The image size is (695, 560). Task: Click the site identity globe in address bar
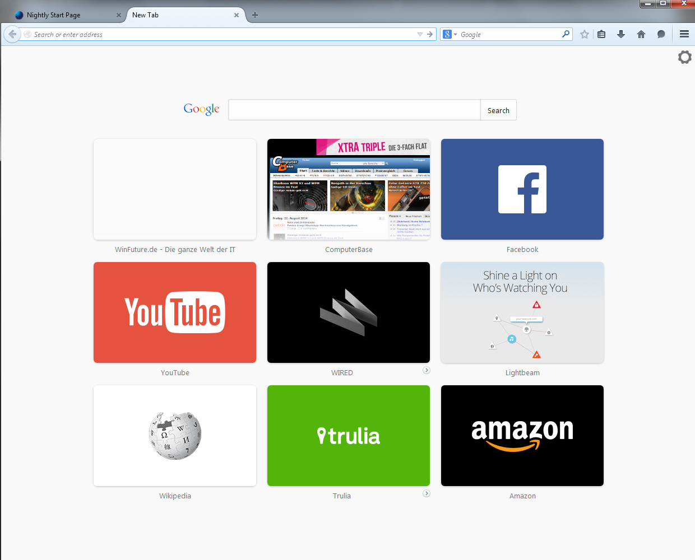point(27,34)
